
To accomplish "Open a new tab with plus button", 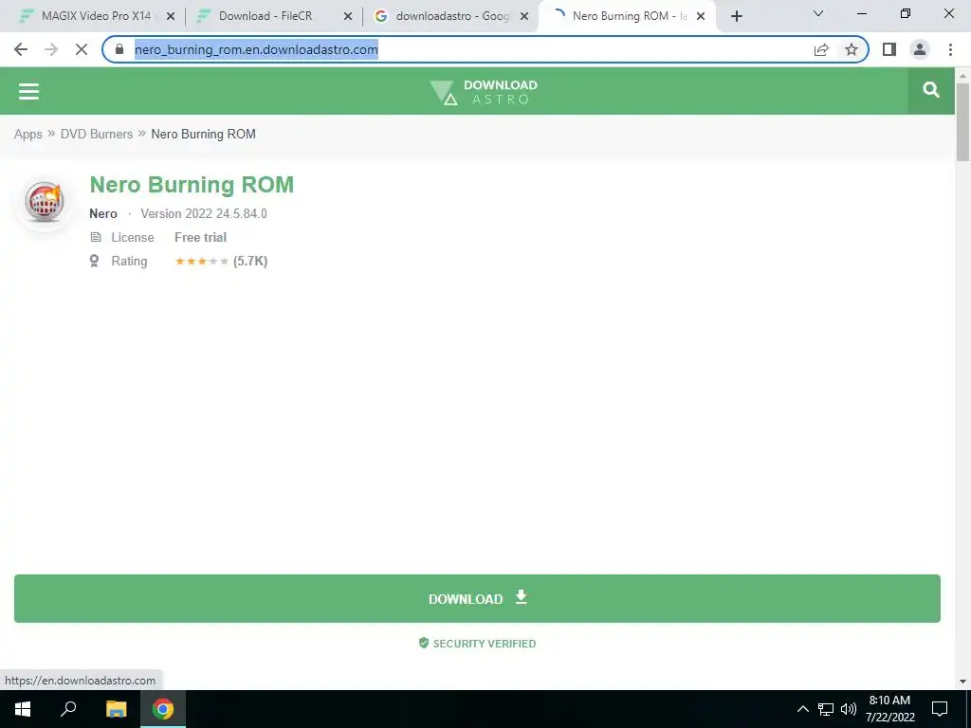I will [x=736, y=17].
